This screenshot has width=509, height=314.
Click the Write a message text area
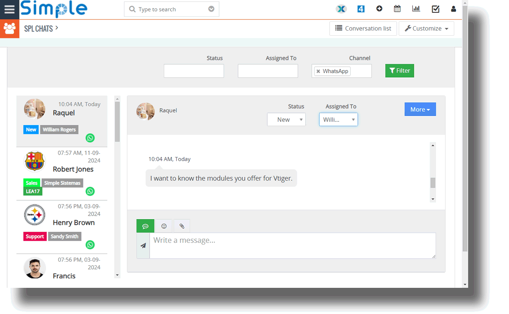pyautogui.click(x=292, y=245)
